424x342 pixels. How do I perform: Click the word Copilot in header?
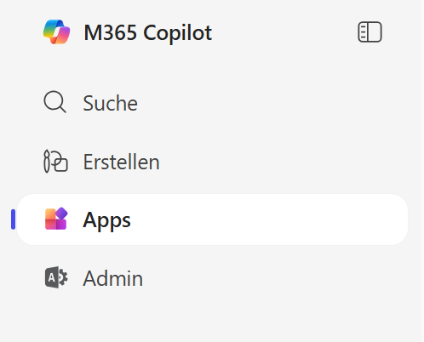click(x=177, y=33)
